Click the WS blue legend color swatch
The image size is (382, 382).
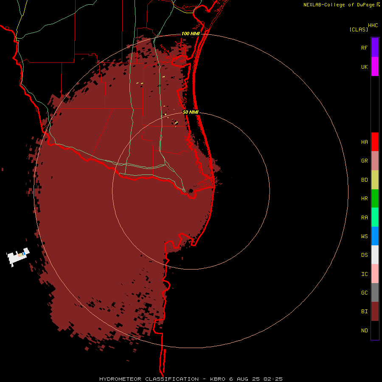coord(375,236)
